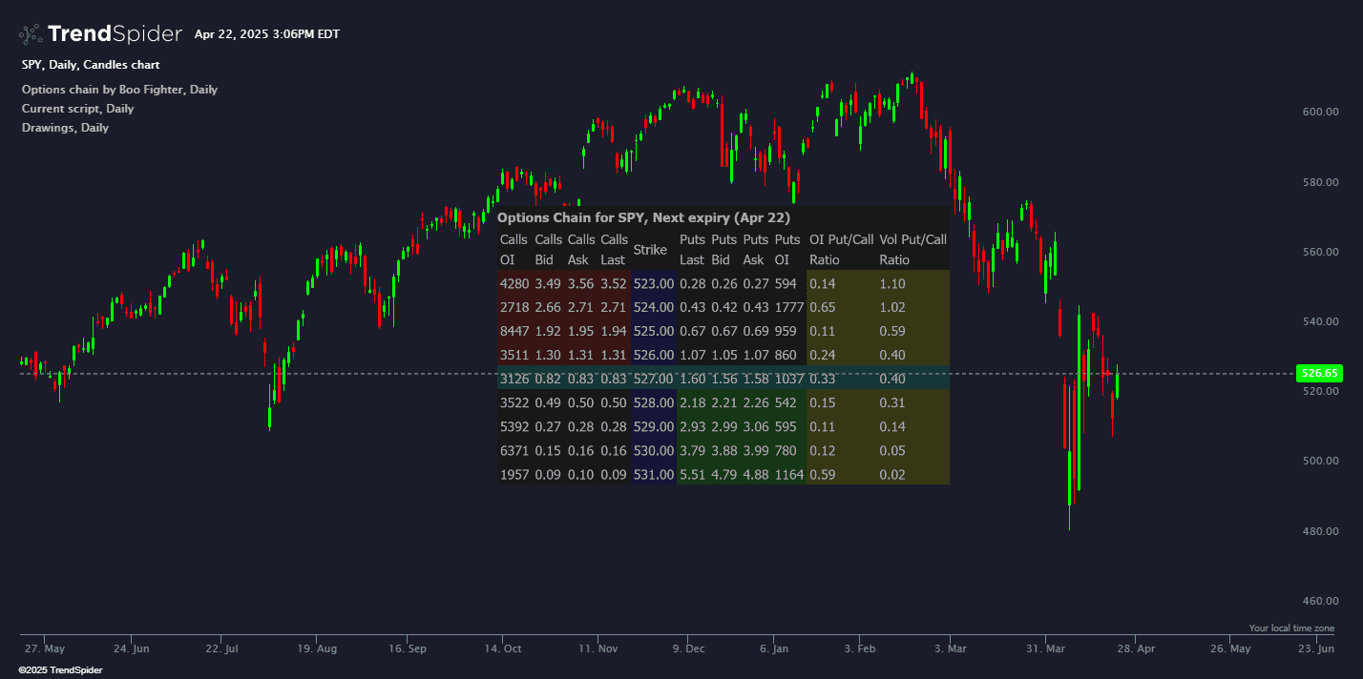
Task: Click the '24. Jun' date axis label
Action: pyautogui.click(x=132, y=648)
